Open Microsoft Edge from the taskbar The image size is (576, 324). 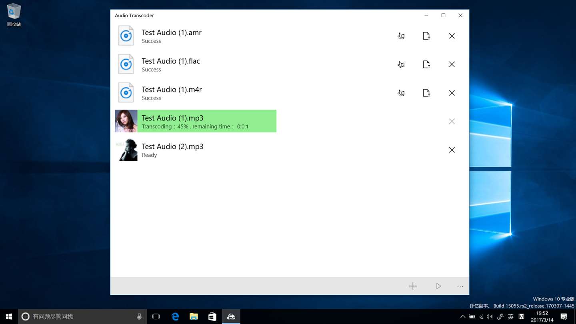175,316
